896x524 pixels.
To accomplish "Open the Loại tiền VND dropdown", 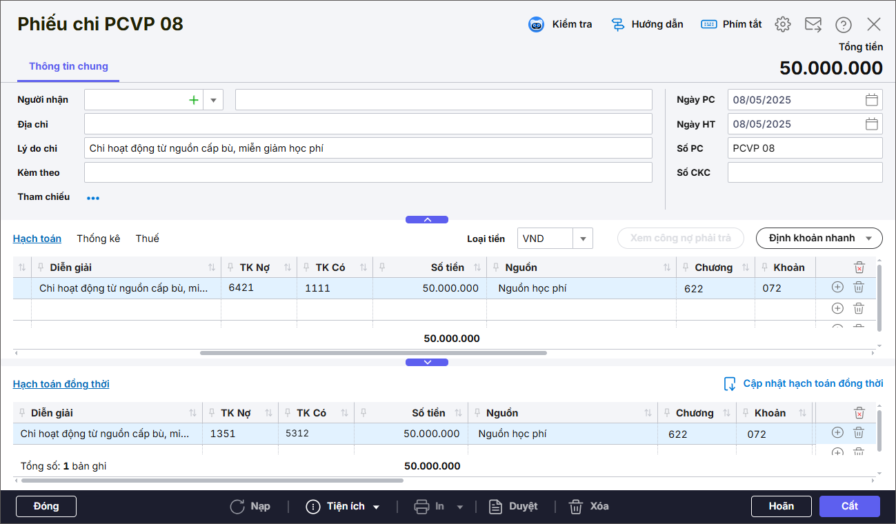I will coord(583,239).
